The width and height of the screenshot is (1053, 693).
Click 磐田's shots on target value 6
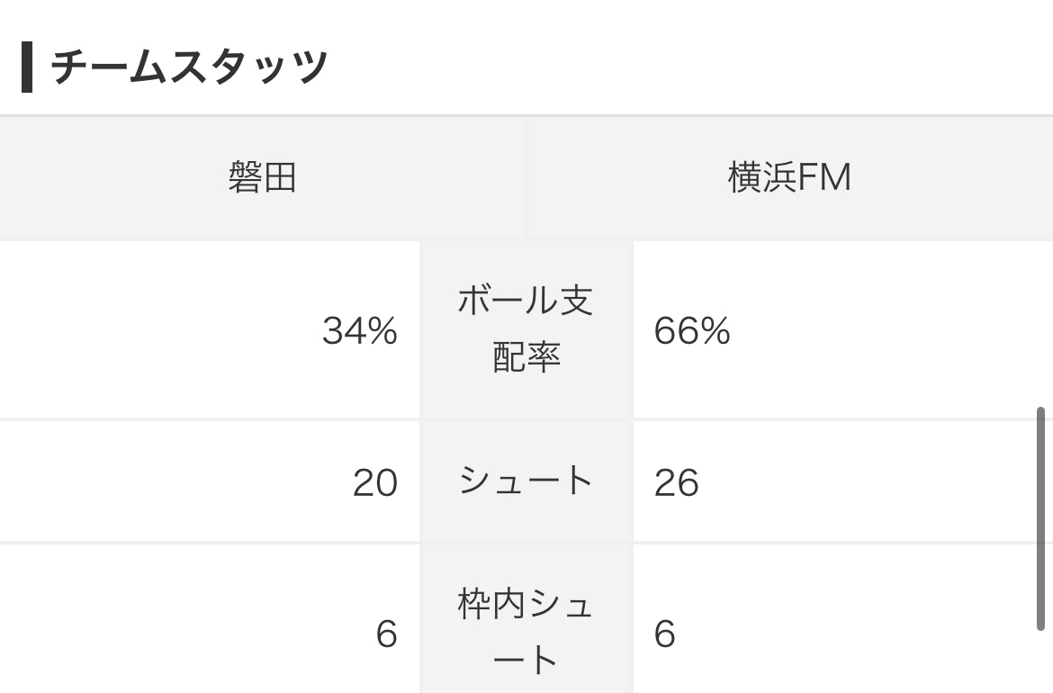click(x=386, y=634)
